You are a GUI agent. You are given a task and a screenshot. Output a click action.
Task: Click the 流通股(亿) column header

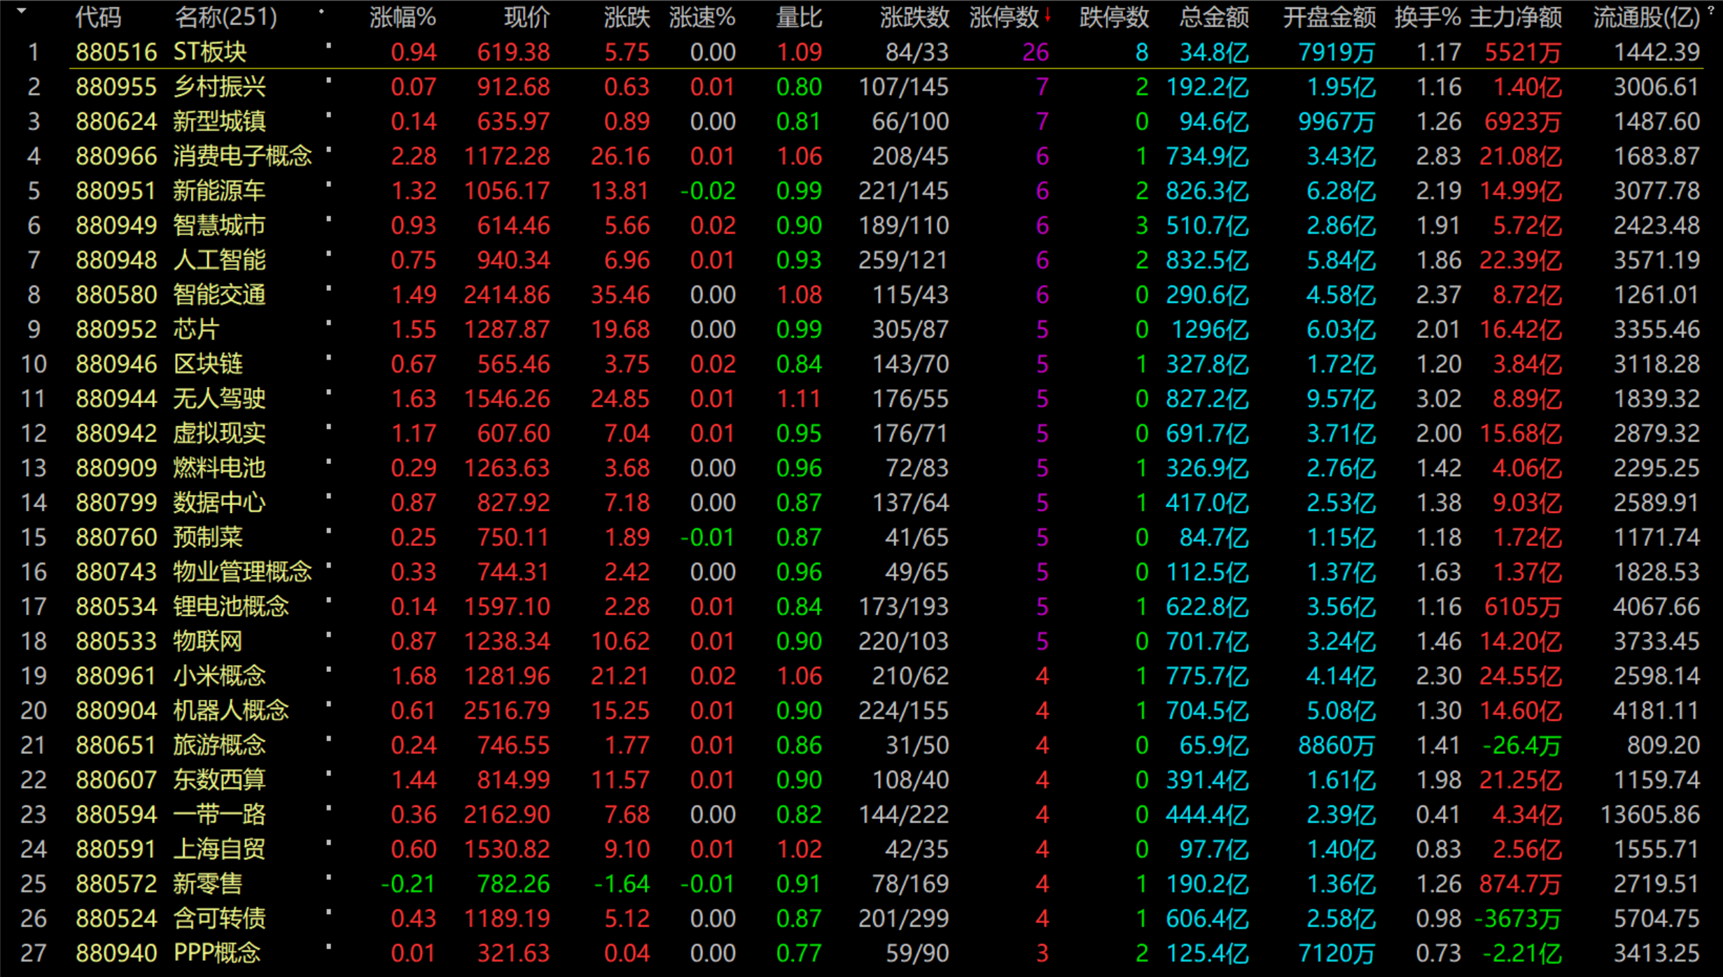click(1645, 17)
